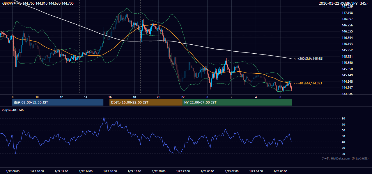
Task: Click price axis value 146.354
Action: (x=347, y=38)
